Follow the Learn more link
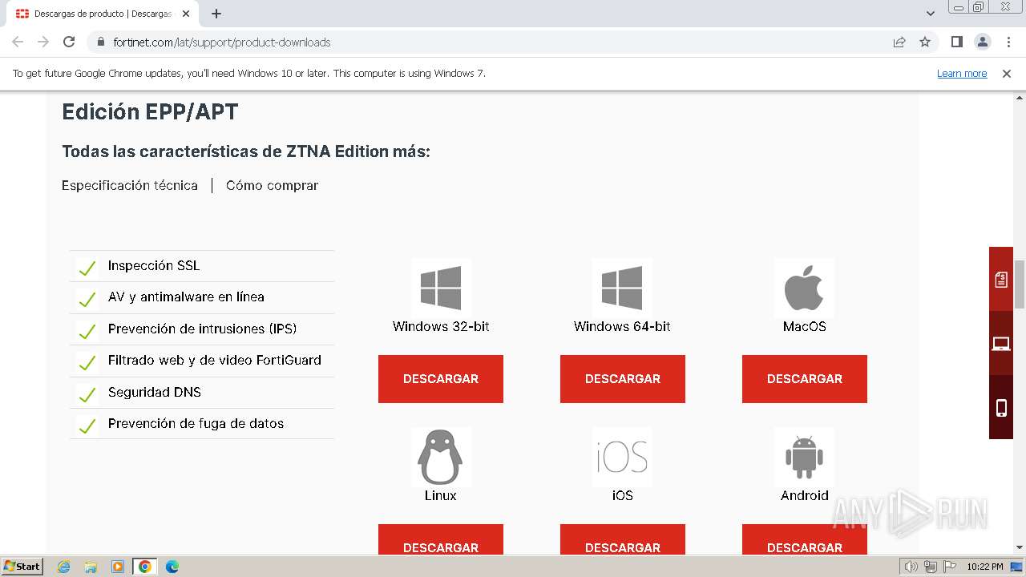Screen dimensions: 1026x577 (x=962, y=73)
